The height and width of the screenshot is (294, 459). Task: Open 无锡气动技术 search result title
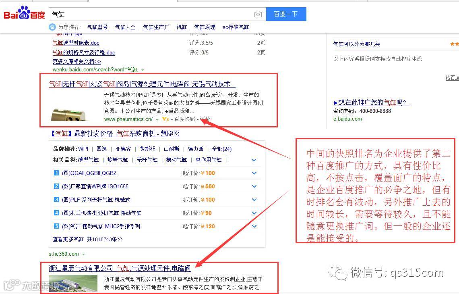pyautogui.click(x=142, y=84)
